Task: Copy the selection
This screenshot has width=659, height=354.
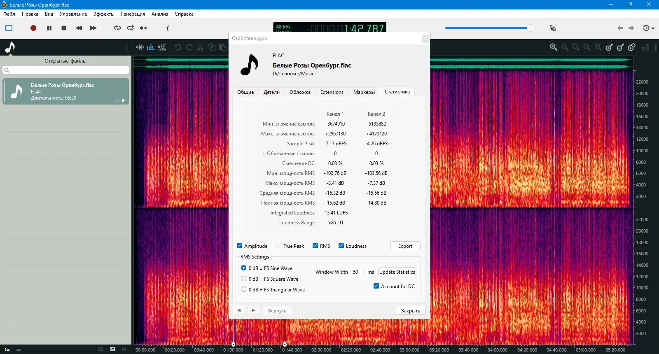Action: 211,47
